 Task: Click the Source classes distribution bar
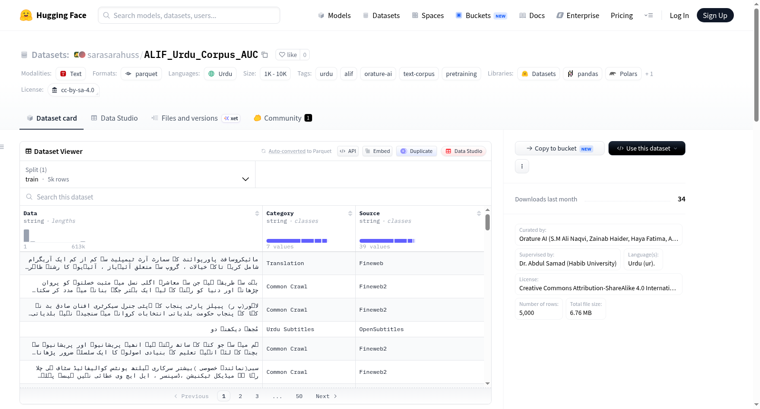click(x=387, y=241)
